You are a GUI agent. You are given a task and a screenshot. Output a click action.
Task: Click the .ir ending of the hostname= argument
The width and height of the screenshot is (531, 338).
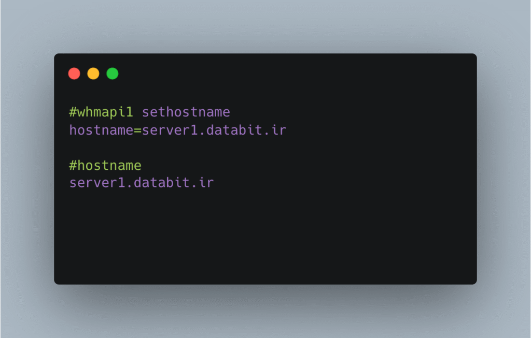point(275,130)
